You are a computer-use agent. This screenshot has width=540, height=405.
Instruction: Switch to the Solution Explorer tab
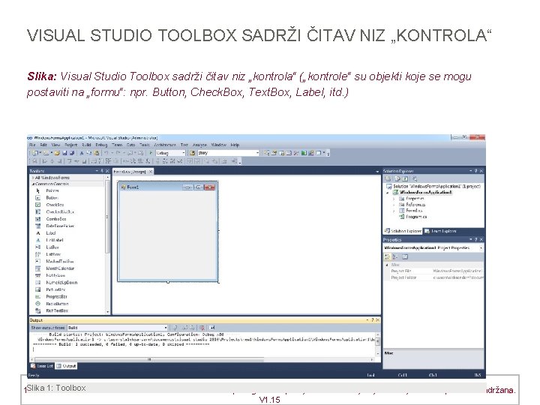403,231
